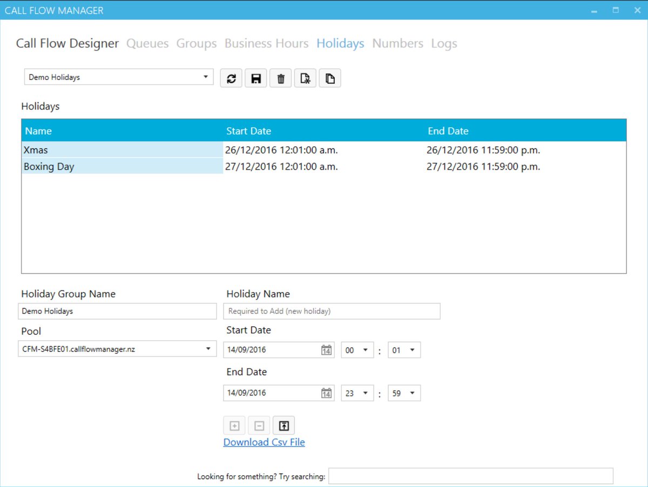Copy the holiday group with the duplicate icon
648x487 pixels.
(330, 78)
